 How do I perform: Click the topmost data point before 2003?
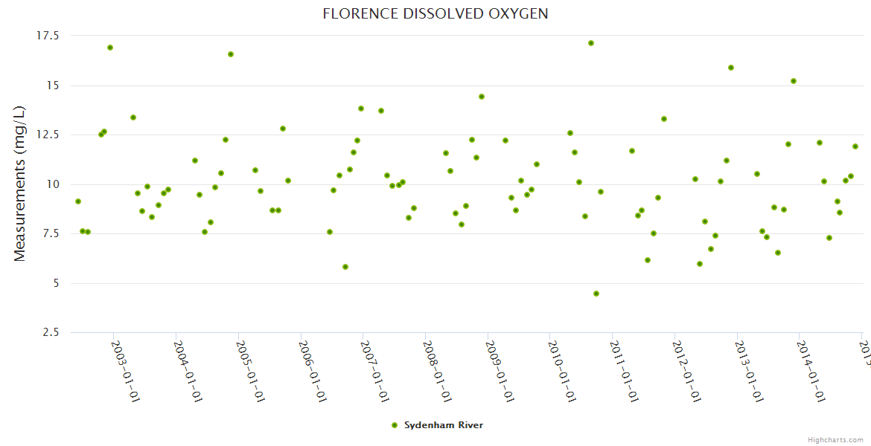point(110,48)
